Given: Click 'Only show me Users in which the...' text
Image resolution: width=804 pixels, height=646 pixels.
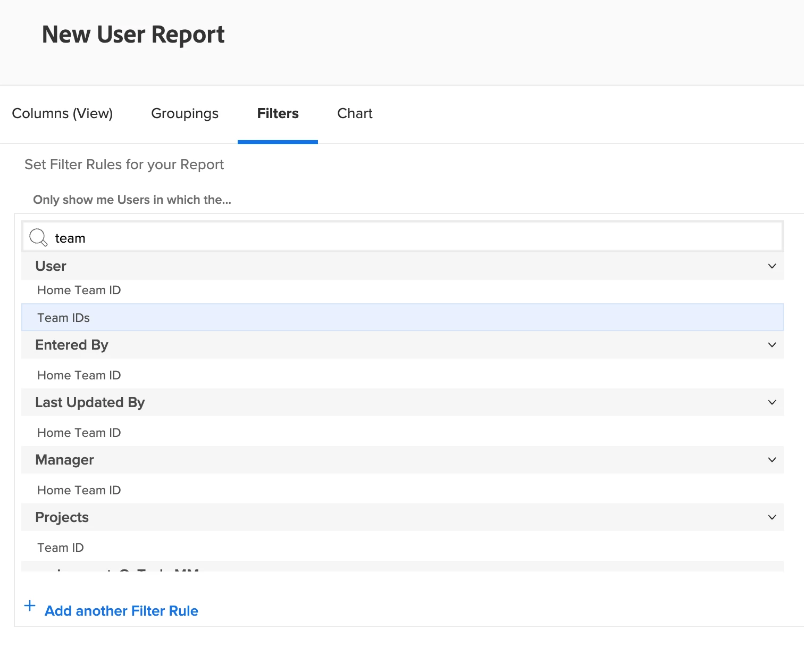Looking at the screenshot, I should coord(132,200).
